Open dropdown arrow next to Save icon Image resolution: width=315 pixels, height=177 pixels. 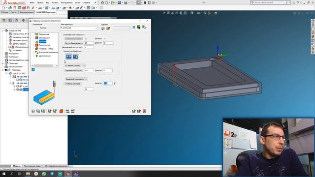coord(122,2)
